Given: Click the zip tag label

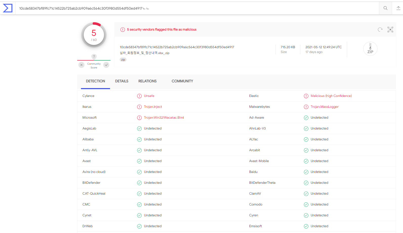Looking at the screenshot, I should tap(123, 60).
